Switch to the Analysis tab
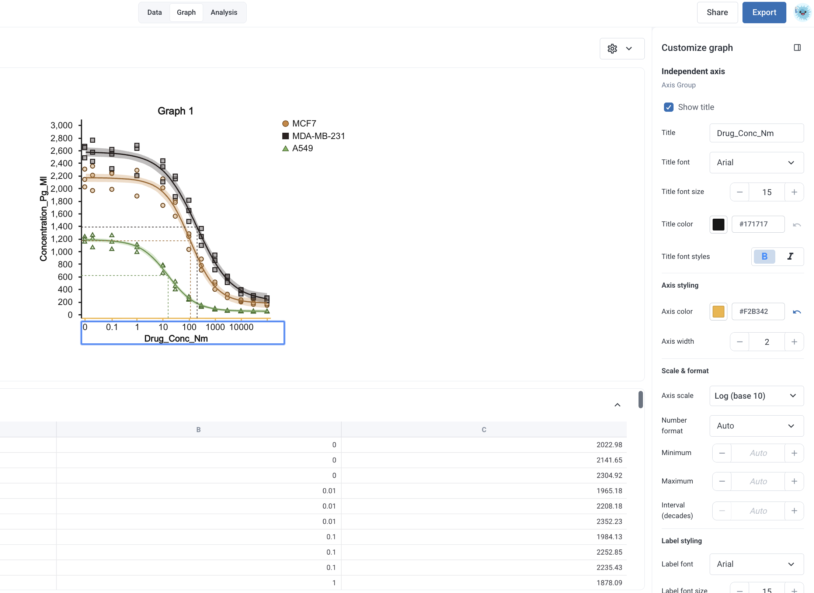The width and height of the screenshot is (814, 593). (224, 13)
